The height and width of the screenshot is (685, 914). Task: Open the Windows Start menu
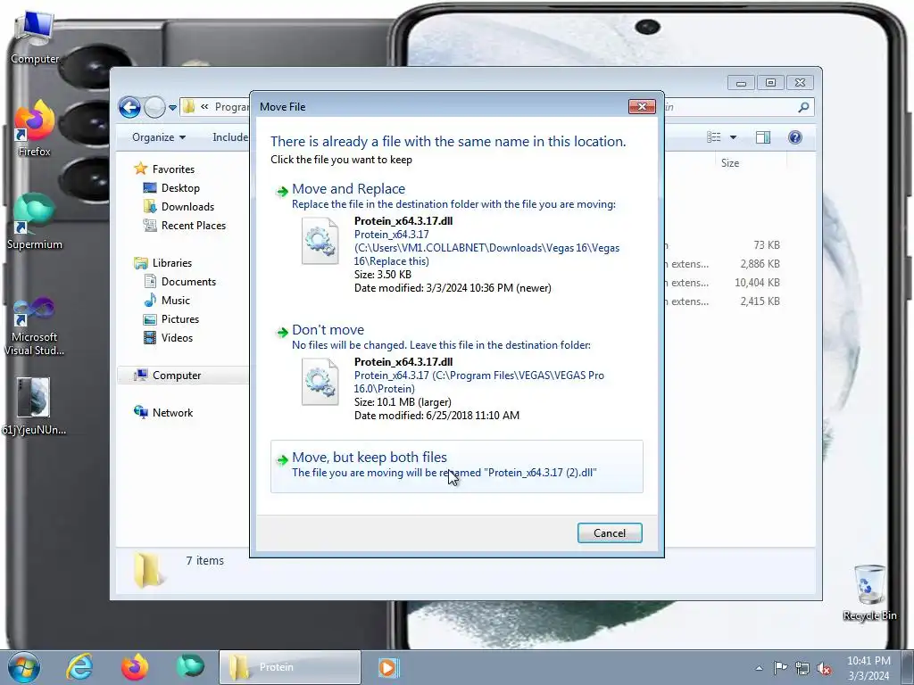click(x=23, y=667)
